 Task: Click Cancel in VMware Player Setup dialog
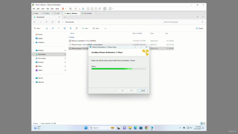[x=143, y=90]
